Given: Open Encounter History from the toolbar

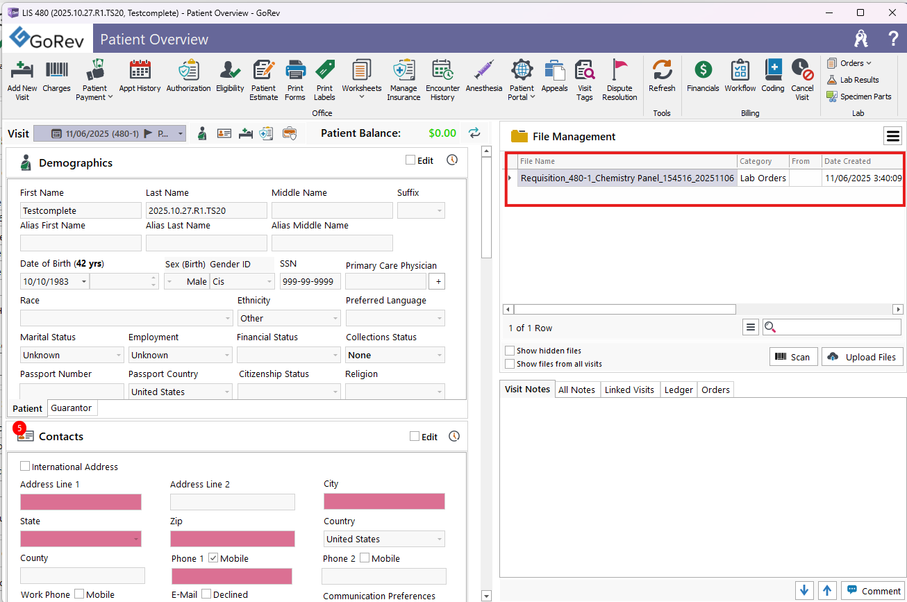Looking at the screenshot, I should (442, 70).
